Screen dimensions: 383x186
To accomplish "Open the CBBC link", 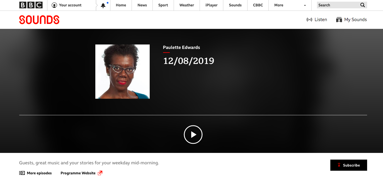I will coord(258,5).
